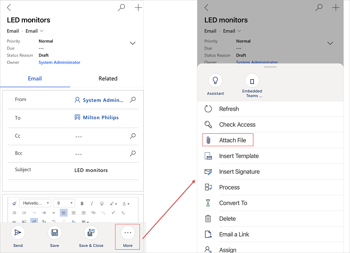Tap the Send arrow button
This screenshot has width=350, height=253.
18,232
